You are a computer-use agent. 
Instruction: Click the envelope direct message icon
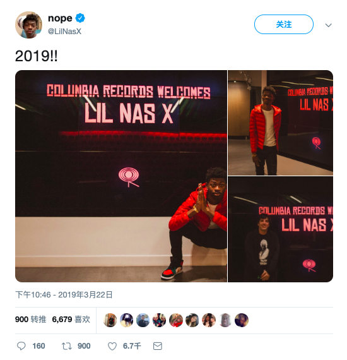click(158, 346)
